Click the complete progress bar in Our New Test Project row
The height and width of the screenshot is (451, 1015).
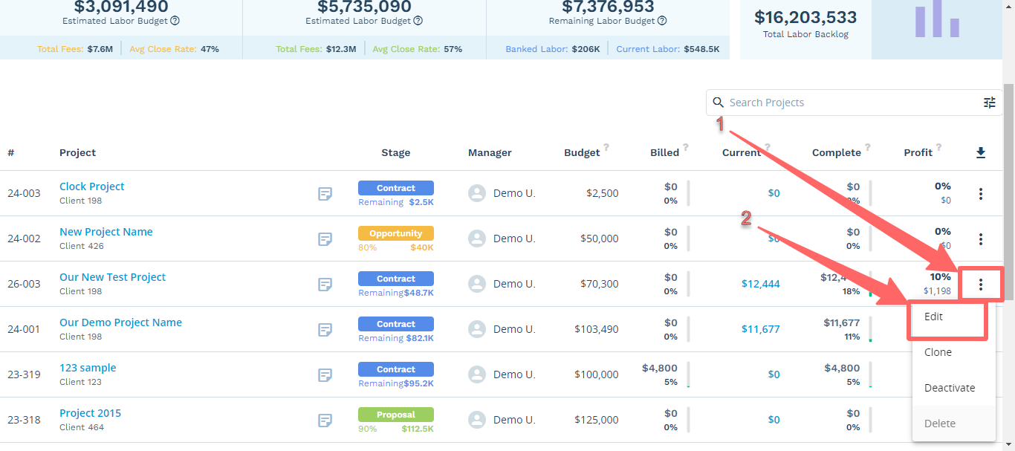point(870,284)
